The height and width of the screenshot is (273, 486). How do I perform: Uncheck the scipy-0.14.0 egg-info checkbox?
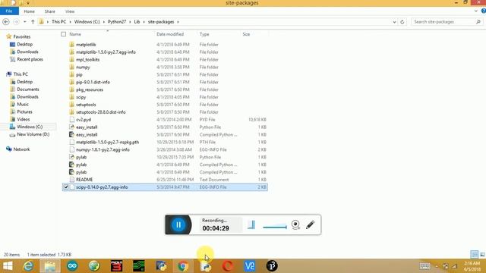66,187
